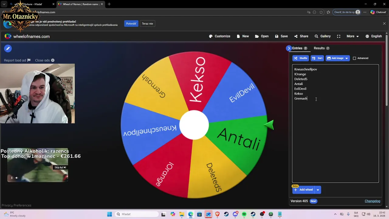
Task: Sort the wheel entries
Action: pyautogui.click(x=317, y=58)
